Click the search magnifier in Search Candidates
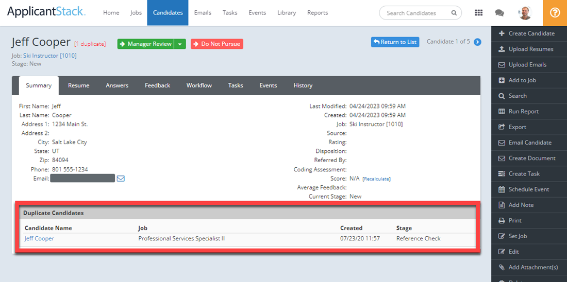The height and width of the screenshot is (282, 567). click(x=454, y=13)
